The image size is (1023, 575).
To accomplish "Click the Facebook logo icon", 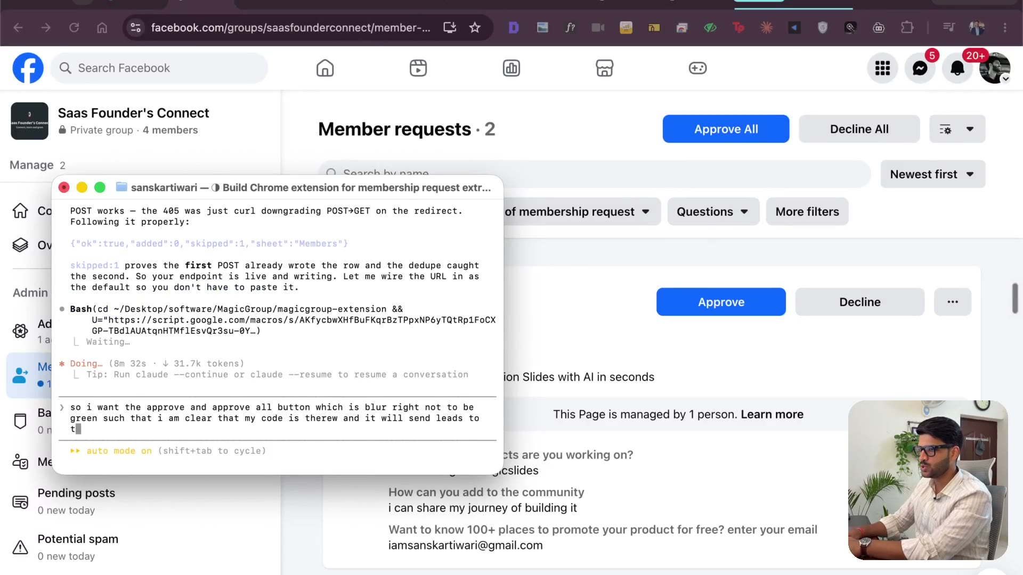I will point(28,68).
